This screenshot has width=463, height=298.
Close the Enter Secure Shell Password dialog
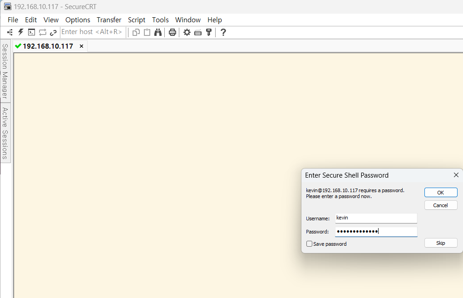point(456,175)
